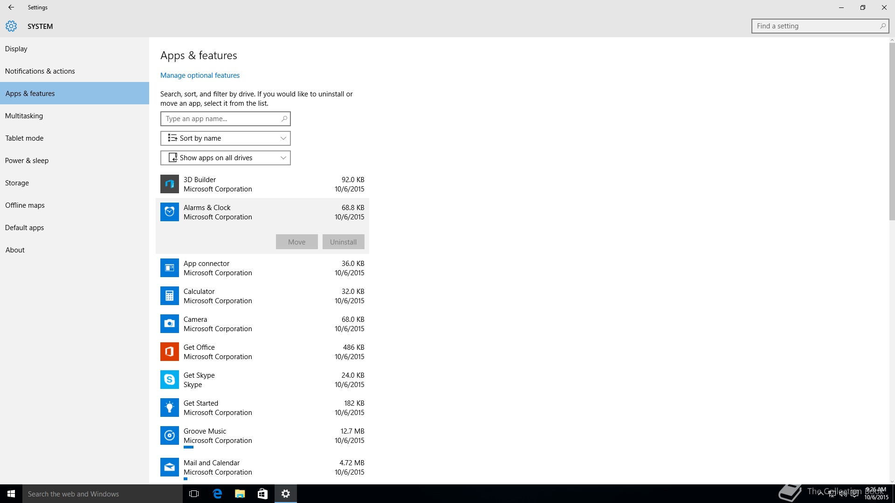The height and width of the screenshot is (503, 895).
Task: Click the vertical scrollbar thumb
Action: [x=892, y=130]
